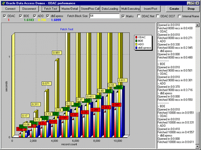This screenshot has width=201, height=150.
Task: Toggle the BDE checkbox
Action: click(x=21, y=16)
